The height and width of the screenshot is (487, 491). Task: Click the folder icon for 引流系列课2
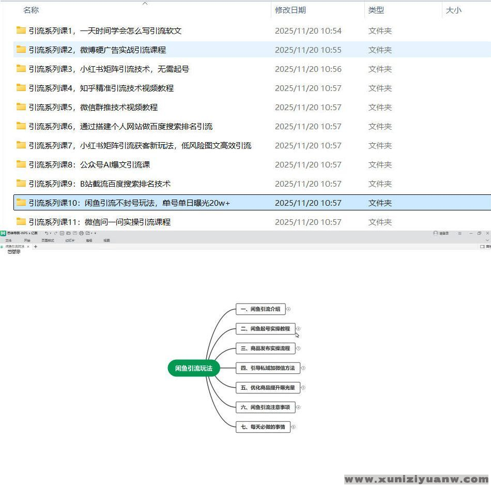(21, 50)
